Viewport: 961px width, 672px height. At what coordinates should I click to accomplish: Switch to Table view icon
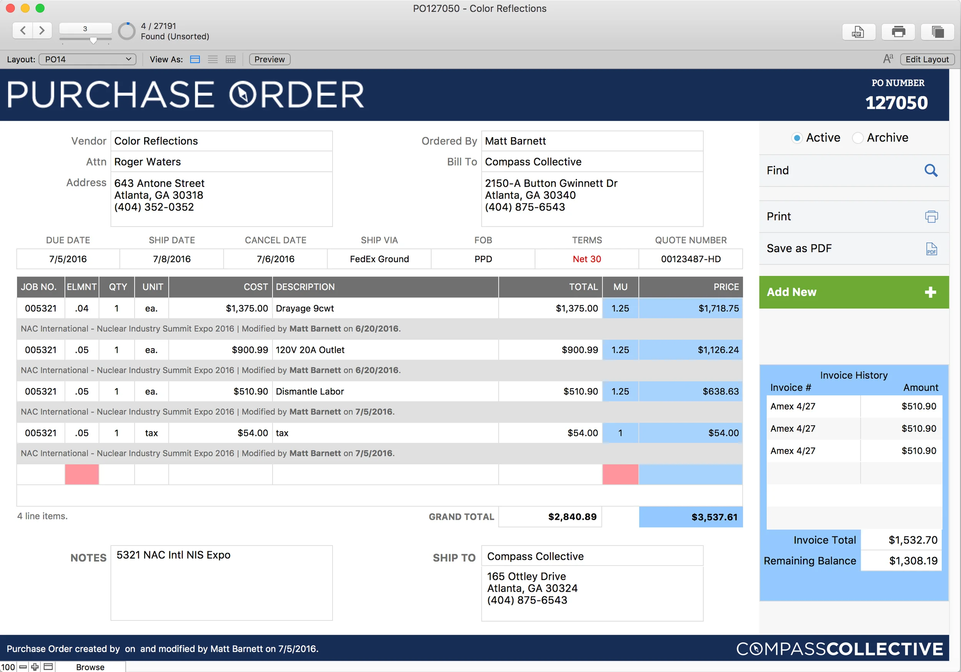[231, 60]
